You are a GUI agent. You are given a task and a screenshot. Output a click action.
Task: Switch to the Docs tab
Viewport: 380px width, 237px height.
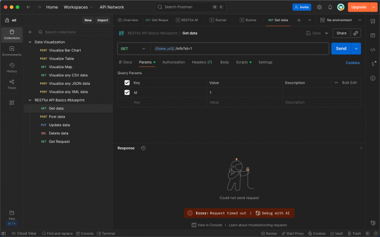(125, 62)
